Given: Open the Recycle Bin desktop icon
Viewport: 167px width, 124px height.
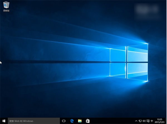Looking at the screenshot, I should 6,5.
